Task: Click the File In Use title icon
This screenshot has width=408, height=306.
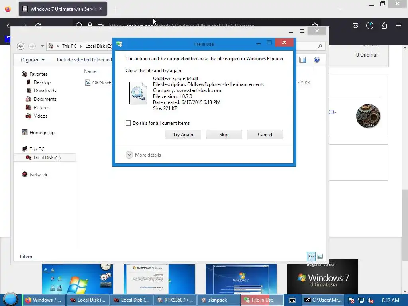Action: [x=120, y=44]
